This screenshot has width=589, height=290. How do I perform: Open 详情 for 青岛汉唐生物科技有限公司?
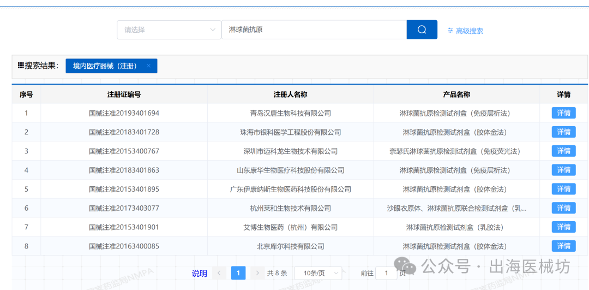(563, 113)
